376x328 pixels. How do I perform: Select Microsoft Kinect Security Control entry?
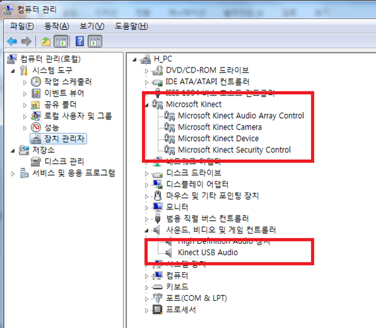(x=234, y=150)
